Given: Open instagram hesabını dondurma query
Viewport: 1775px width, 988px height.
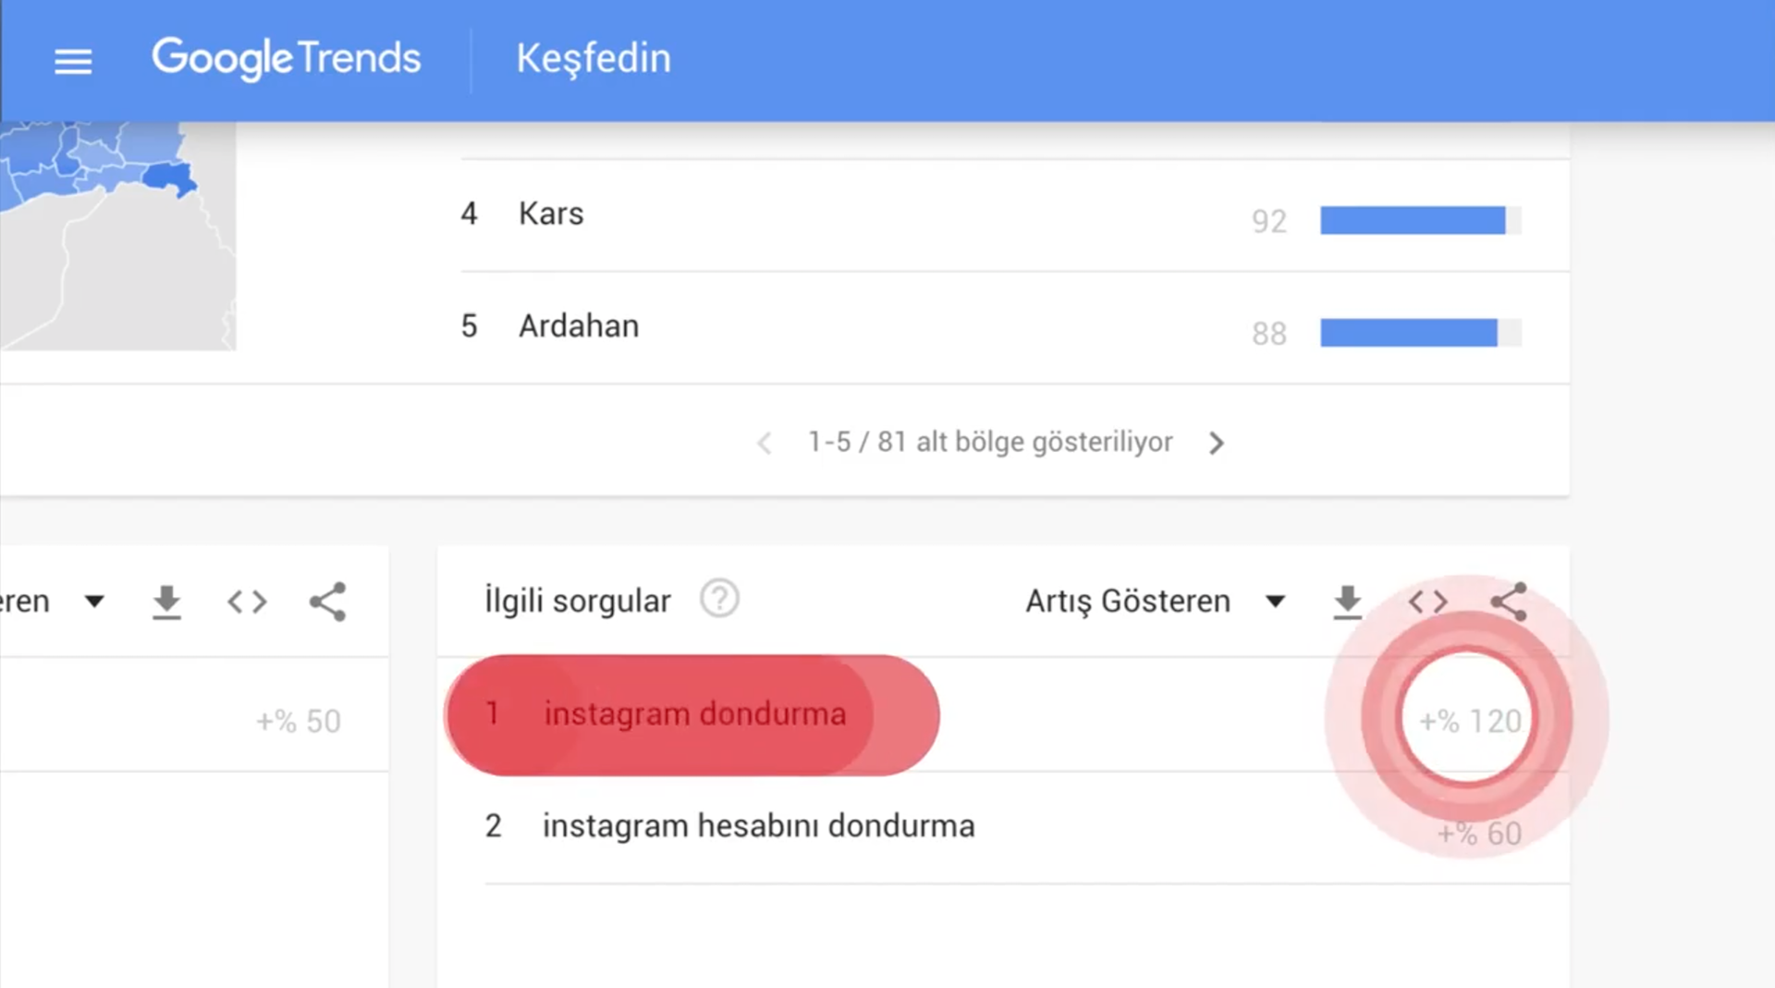Looking at the screenshot, I should [x=758, y=825].
